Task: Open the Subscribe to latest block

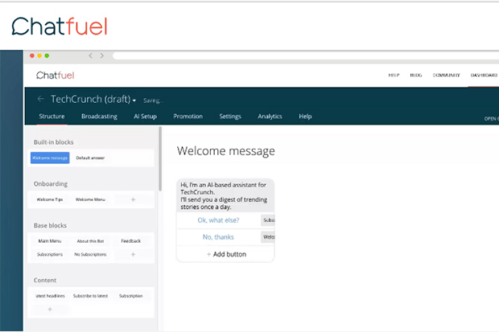Action: [x=90, y=296]
